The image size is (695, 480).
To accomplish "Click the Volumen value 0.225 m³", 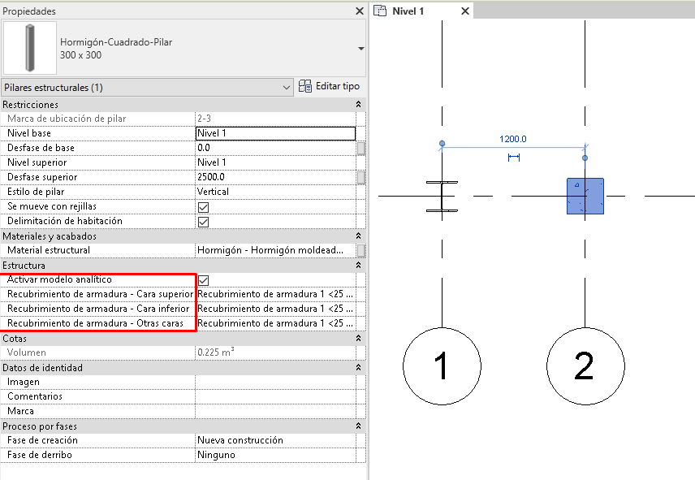I will tap(216, 352).
